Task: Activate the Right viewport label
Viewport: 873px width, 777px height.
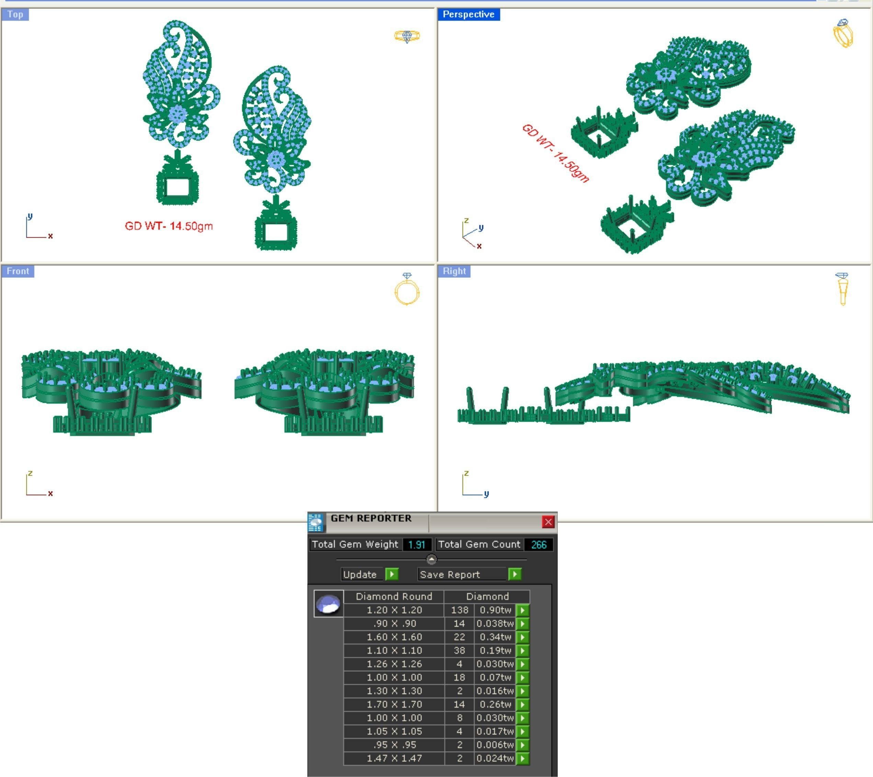Action: tap(454, 271)
